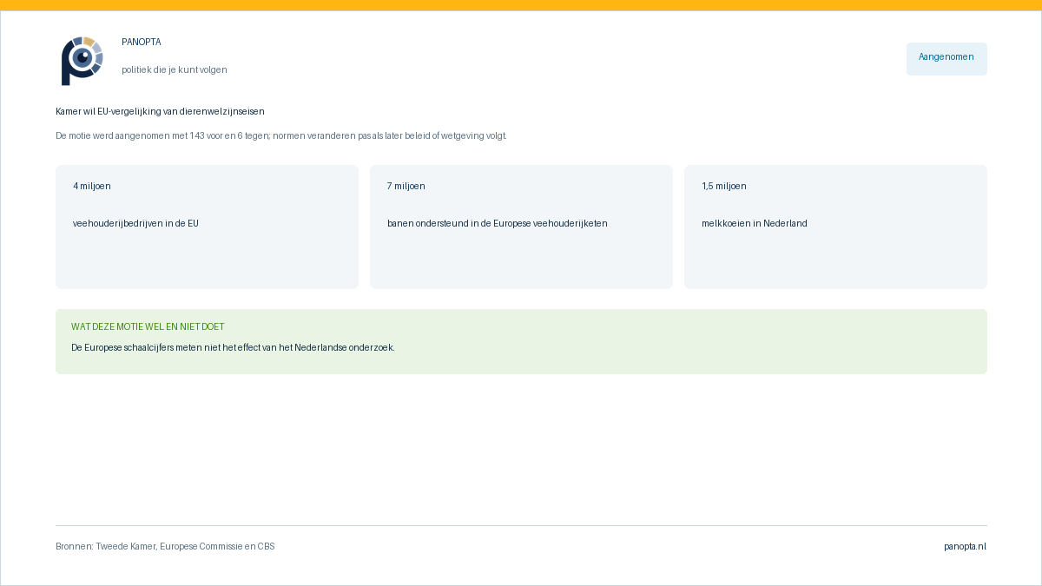Click the '4 miljoen' figure
1042x586 pixels.
92,186
